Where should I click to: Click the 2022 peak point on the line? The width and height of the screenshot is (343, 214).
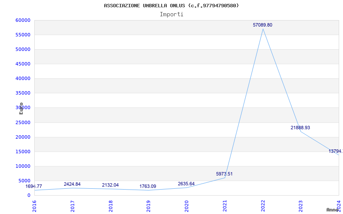(263, 29)
